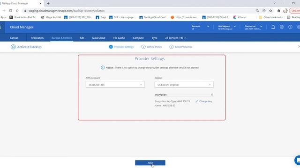Screen dimensions: 300x168
Task: Close the Activate Backup wizard
Action: [299, 47]
